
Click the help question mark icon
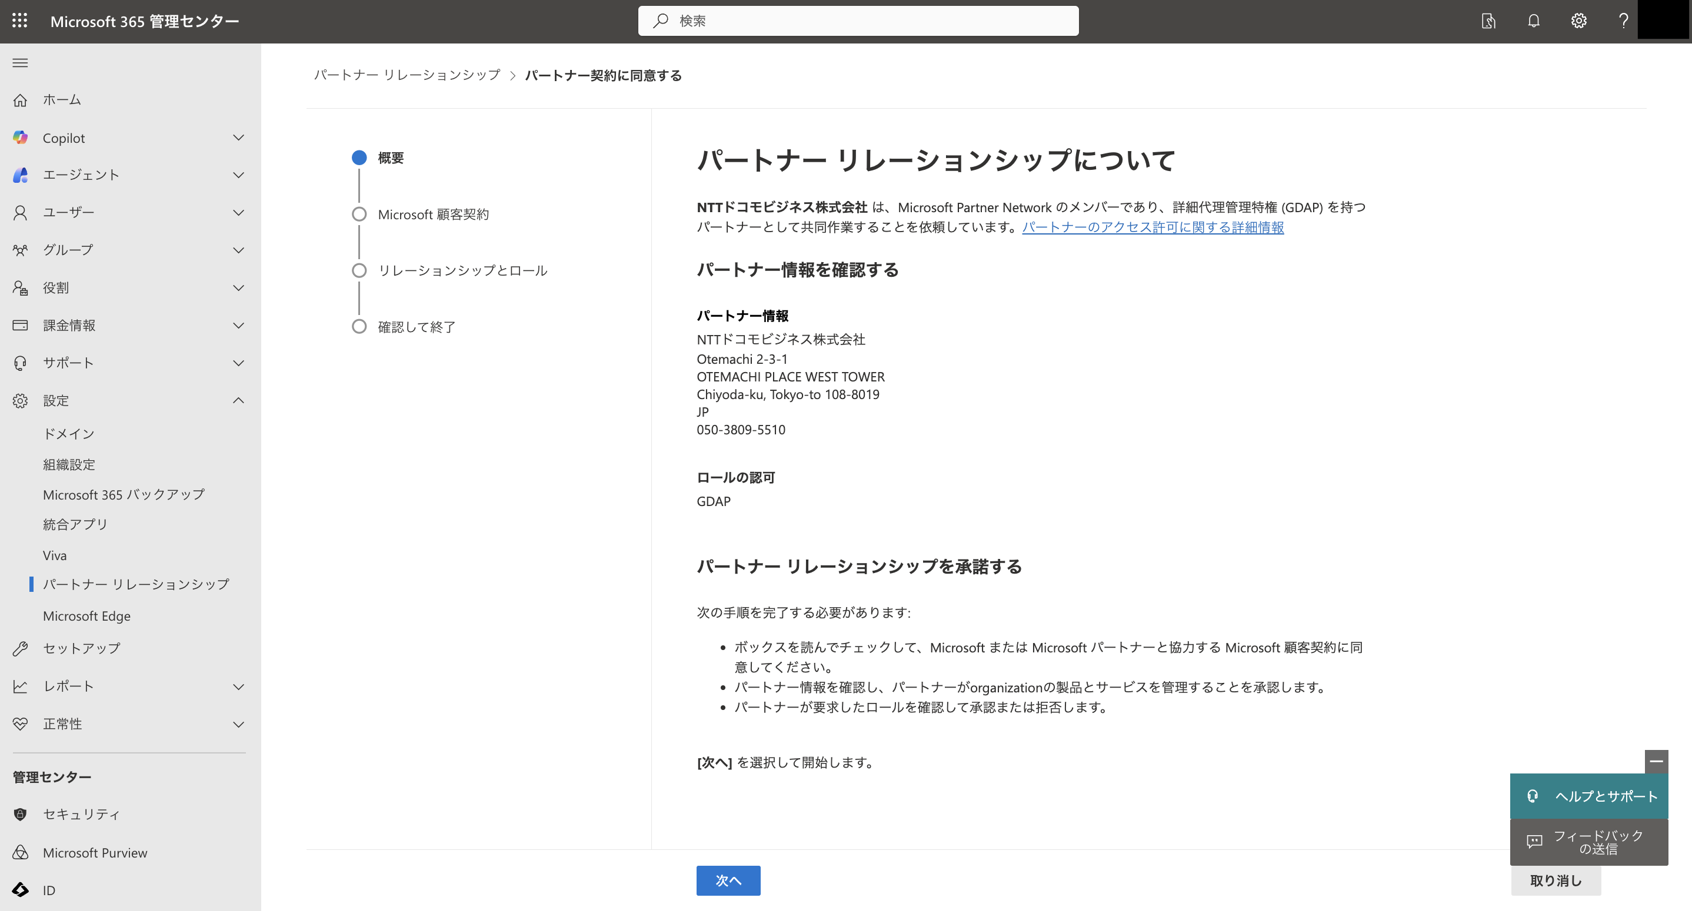1623,21
